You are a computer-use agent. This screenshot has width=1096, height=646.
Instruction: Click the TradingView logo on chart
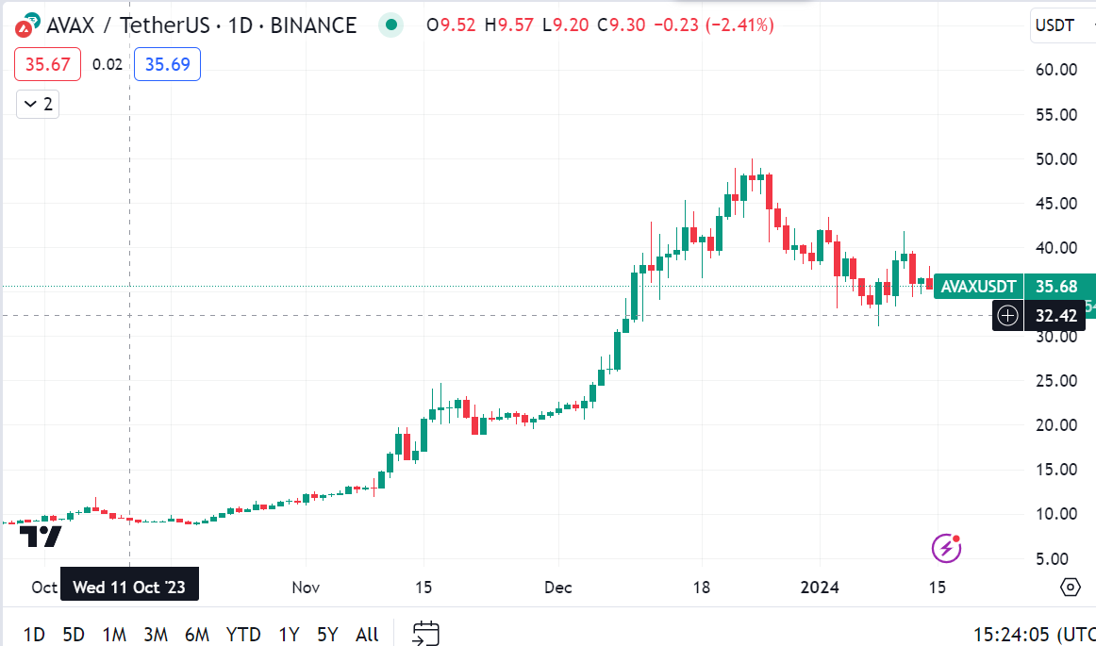click(42, 537)
